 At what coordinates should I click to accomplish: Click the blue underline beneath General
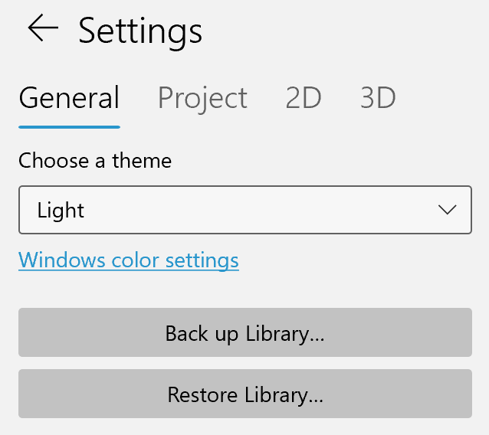click(x=69, y=127)
